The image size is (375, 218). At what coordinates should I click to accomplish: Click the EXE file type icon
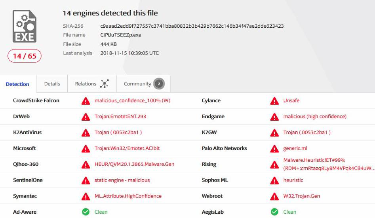click(25, 27)
